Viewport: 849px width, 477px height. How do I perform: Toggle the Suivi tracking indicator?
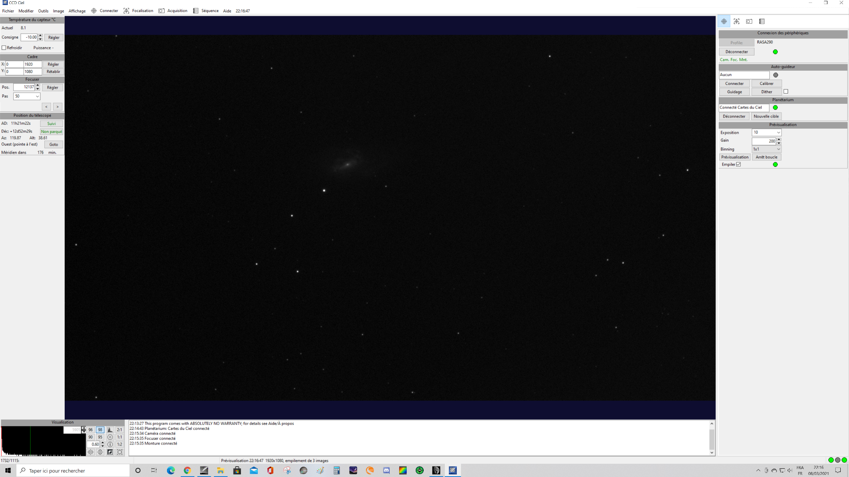51,123
